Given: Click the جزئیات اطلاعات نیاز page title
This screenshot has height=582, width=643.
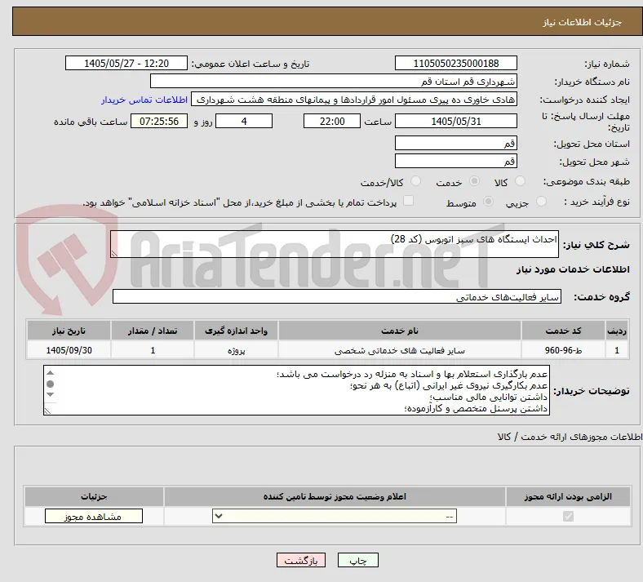Looking at the screenshot, I should click(x=583, y=22).
